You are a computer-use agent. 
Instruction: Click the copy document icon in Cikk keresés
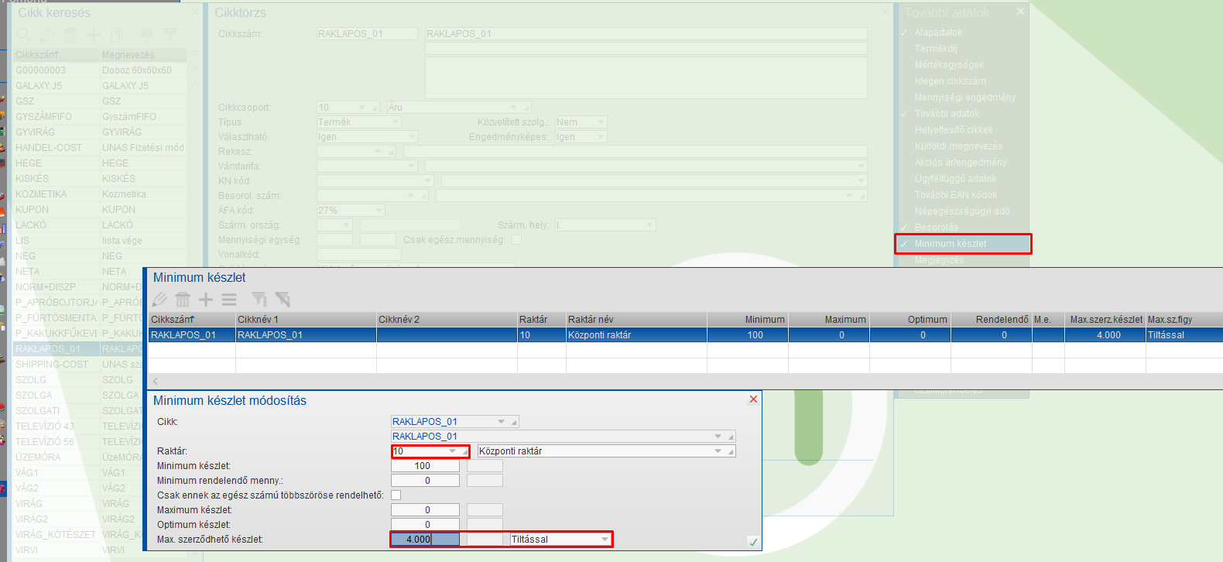(116, 35)
